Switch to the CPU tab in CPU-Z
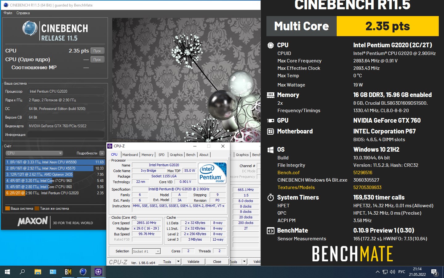 [x=114, y=155]
